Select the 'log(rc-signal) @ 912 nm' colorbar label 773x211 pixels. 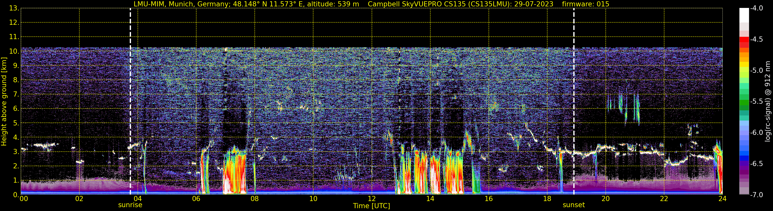(768, 102)
